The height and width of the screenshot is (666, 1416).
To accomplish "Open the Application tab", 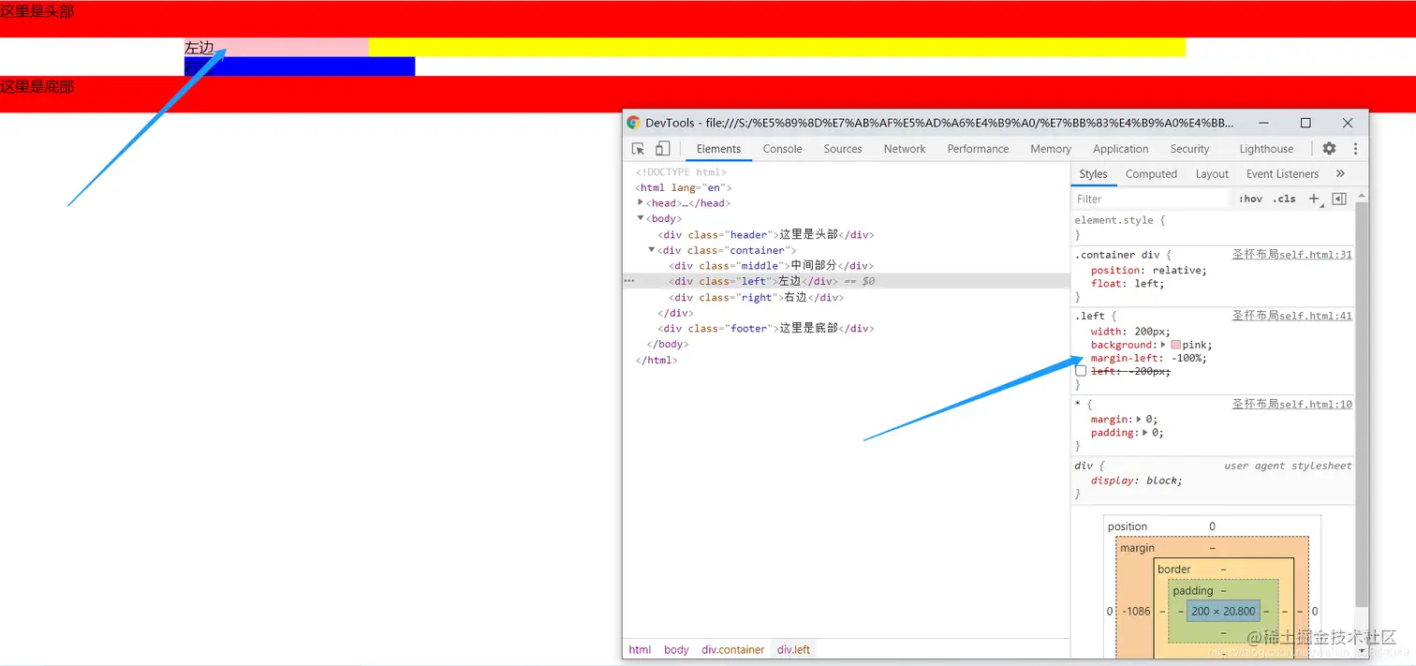I will tap(1120, 149).
